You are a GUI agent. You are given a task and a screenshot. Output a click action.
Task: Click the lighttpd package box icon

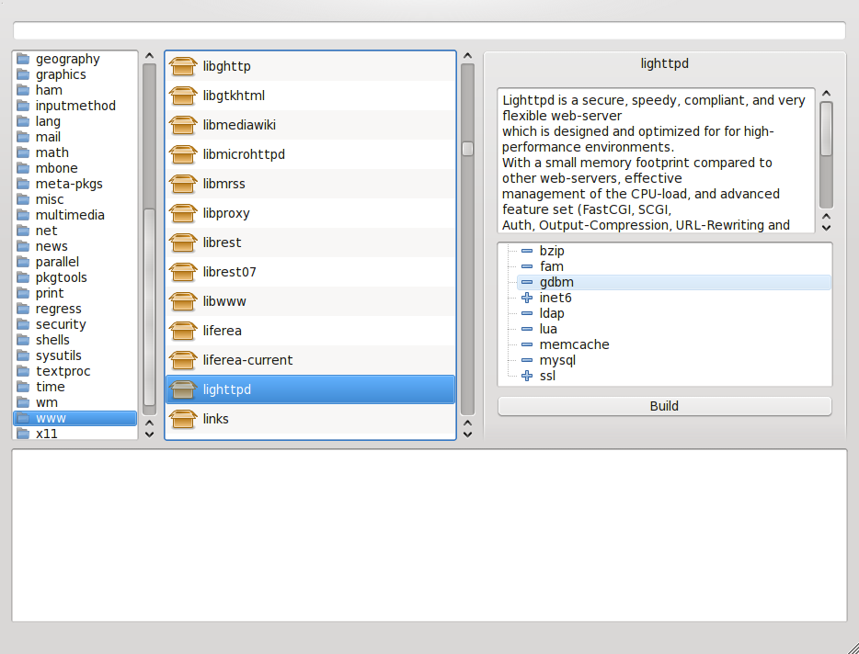point(183,389)
